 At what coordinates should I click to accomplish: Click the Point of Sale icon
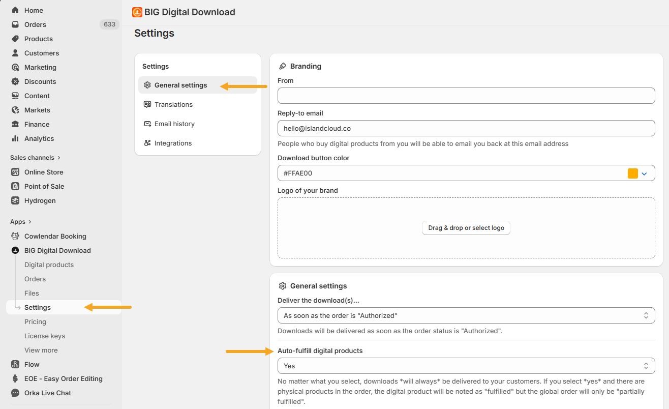pyautogui.click(x=15, y=186)
